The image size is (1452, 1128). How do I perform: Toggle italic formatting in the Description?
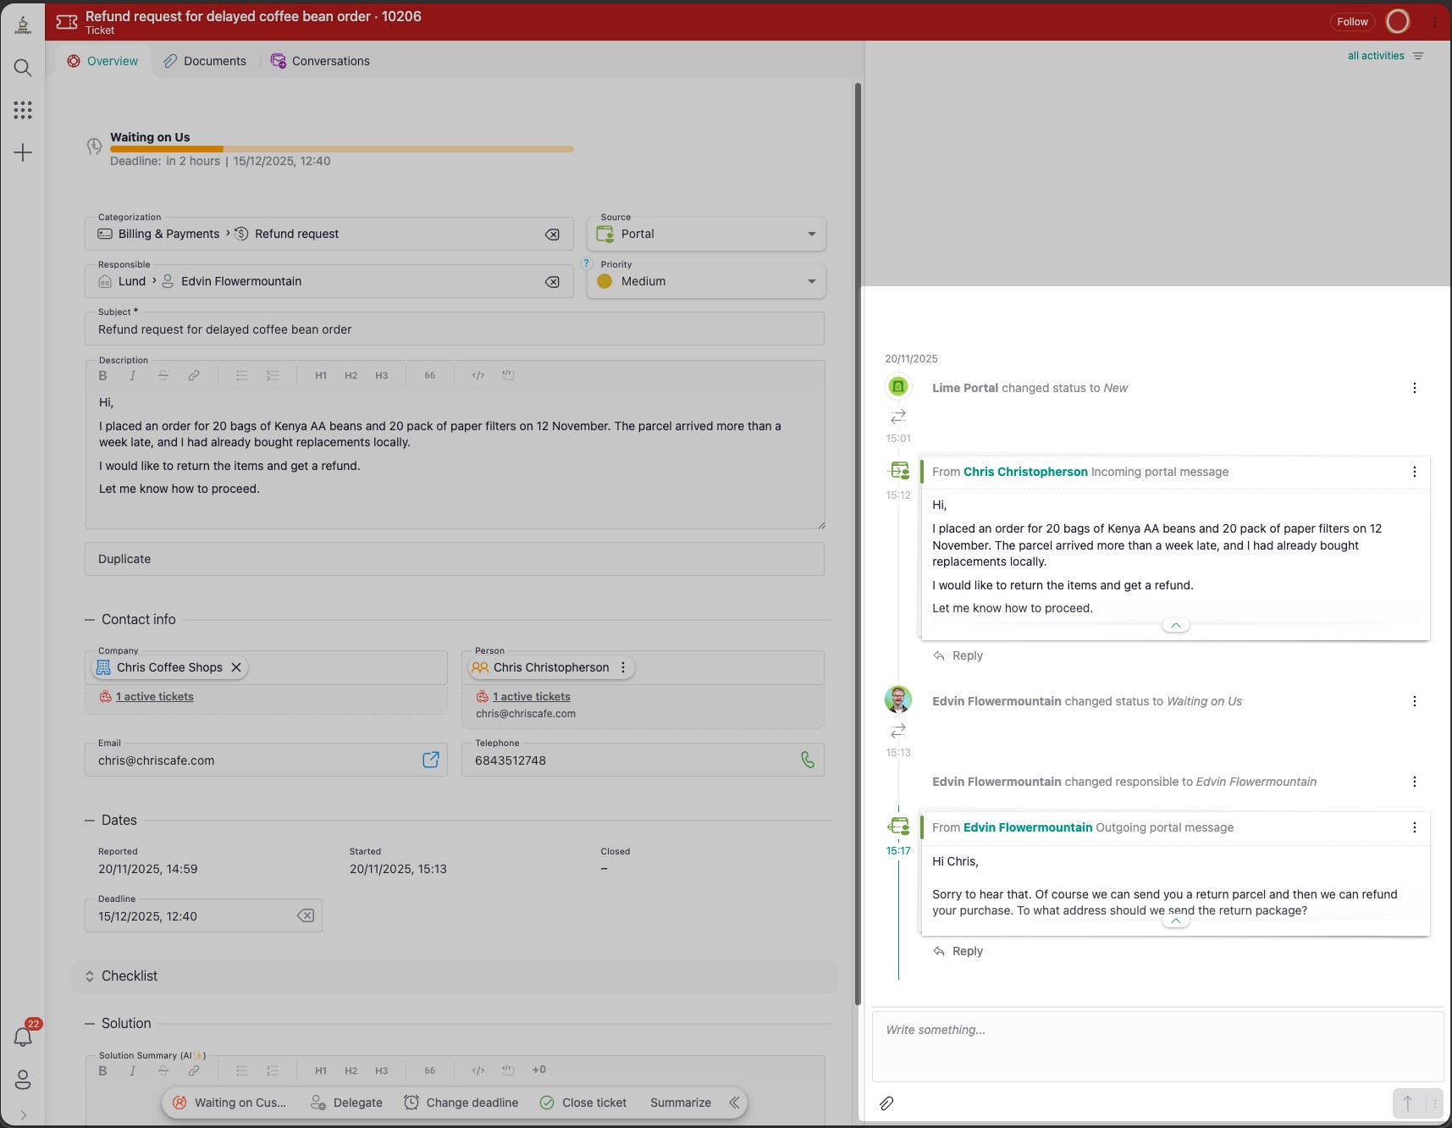[132, 375]
